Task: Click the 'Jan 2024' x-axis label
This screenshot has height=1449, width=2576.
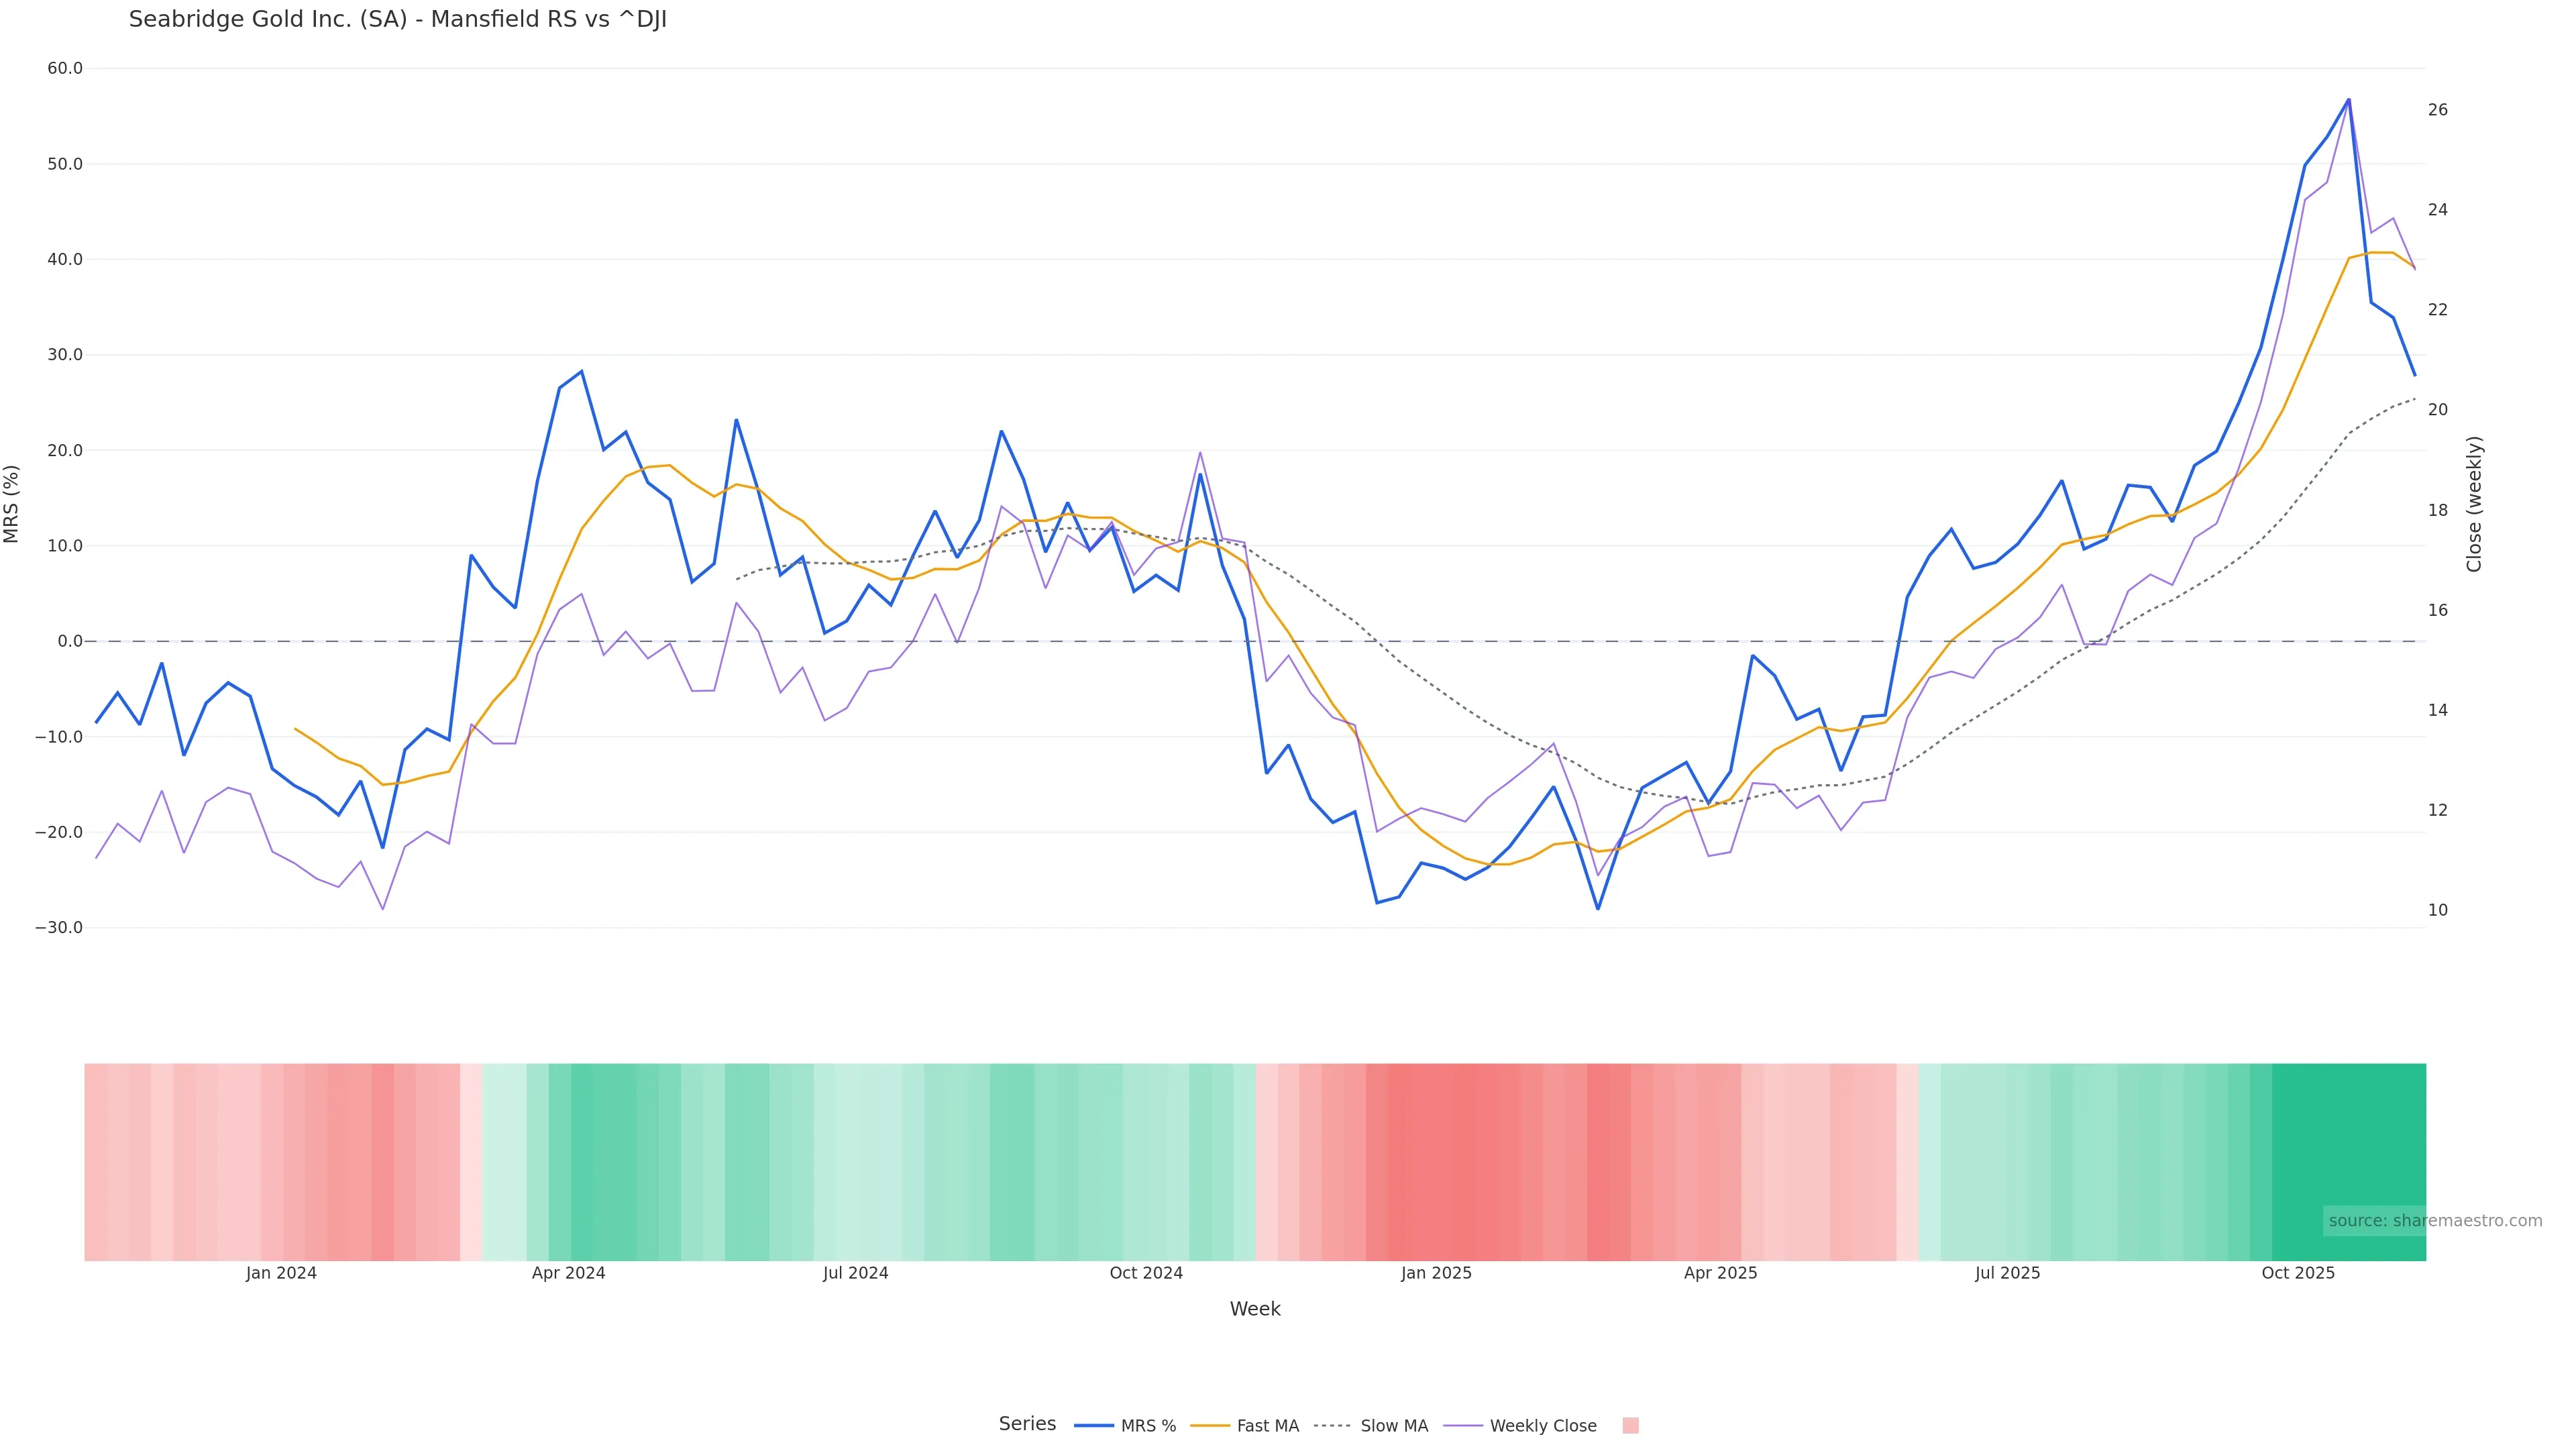Action: point(281,1273)
